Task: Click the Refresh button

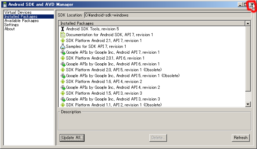Action: pos(240,138)
